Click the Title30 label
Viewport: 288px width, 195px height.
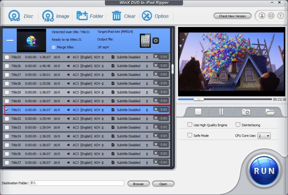coord(16,101)
